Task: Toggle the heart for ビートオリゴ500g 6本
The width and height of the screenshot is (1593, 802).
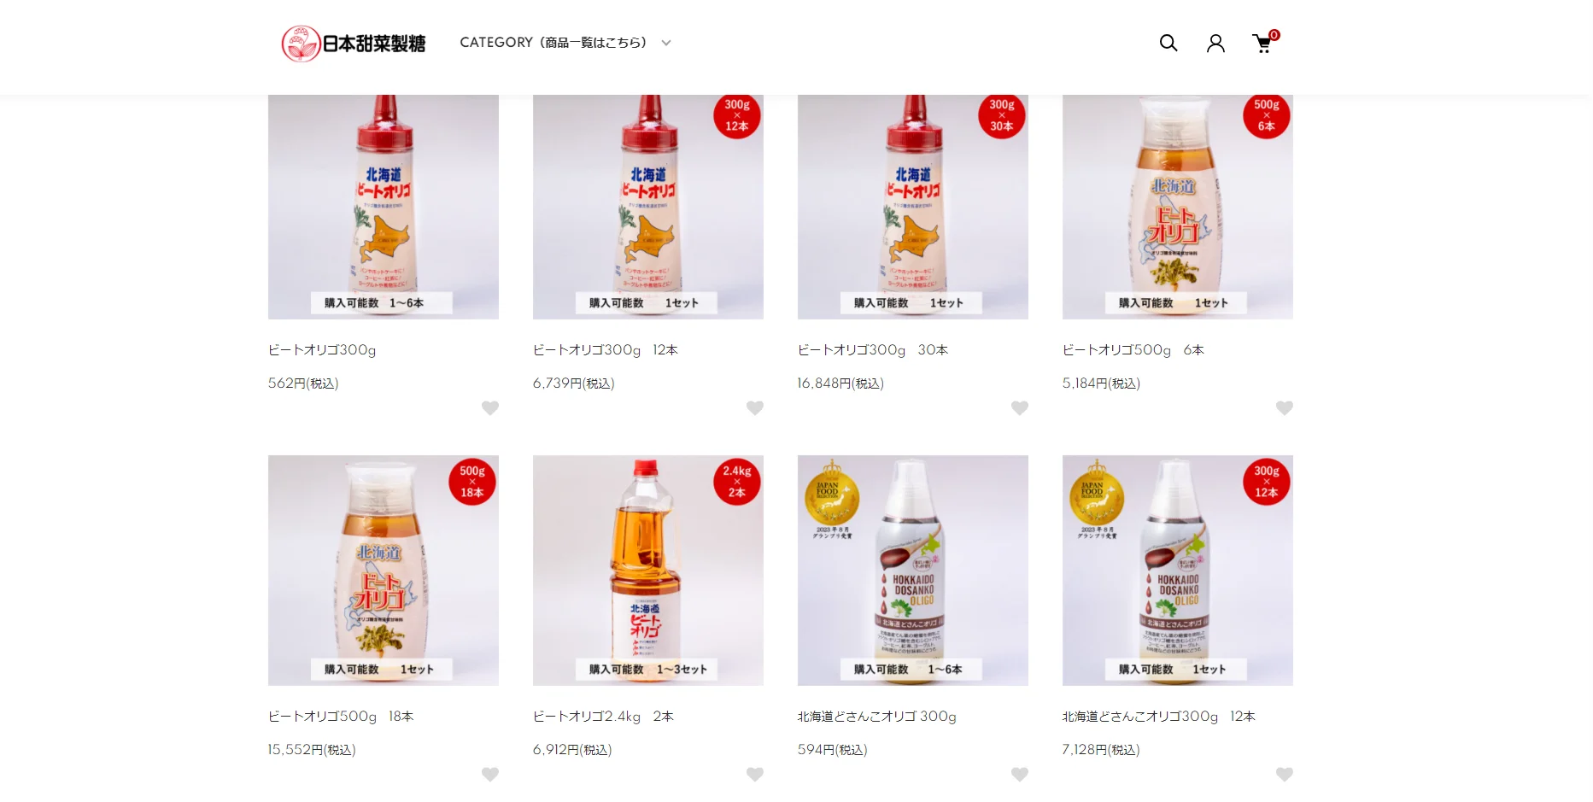Action: (x=1285, y=408)
